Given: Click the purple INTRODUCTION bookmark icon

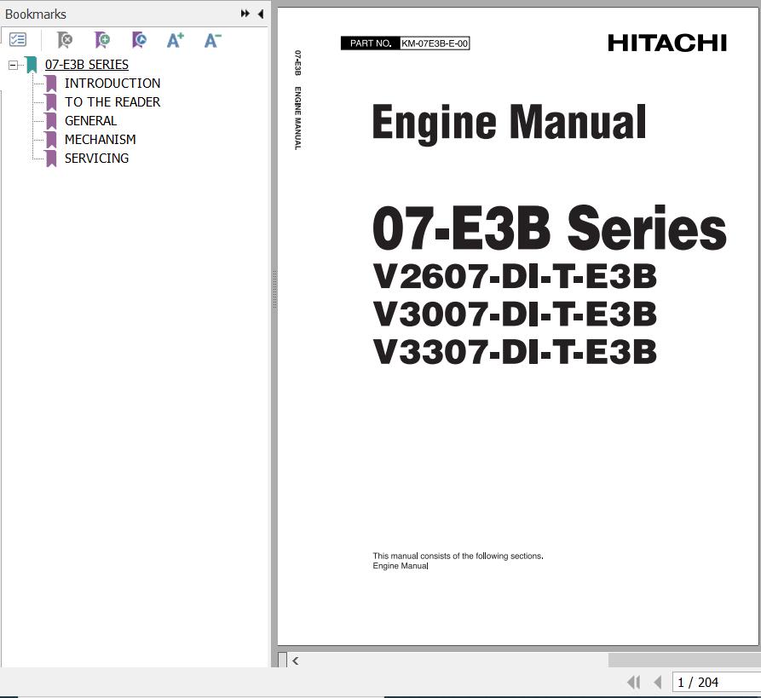Looking at the screenshot, I should point(51,84).
